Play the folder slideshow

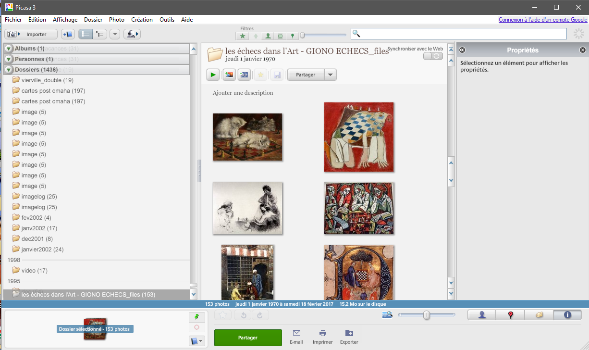(x=213, y=75)
